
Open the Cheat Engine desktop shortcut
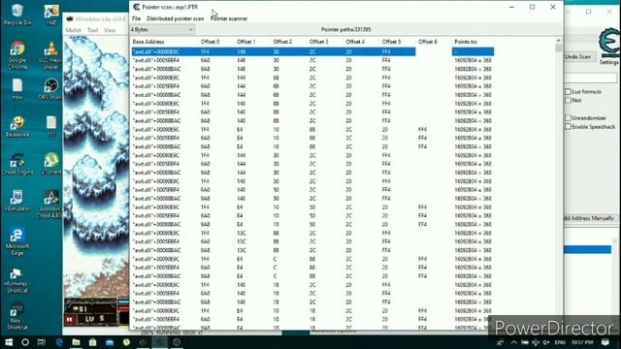coord(17,164)
